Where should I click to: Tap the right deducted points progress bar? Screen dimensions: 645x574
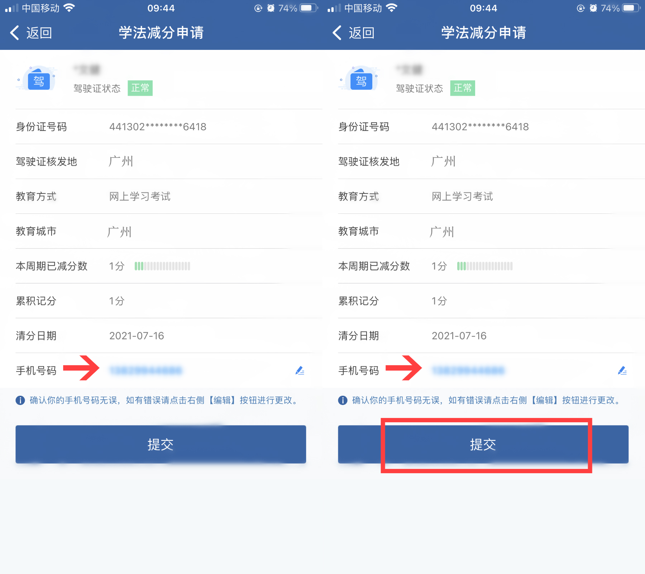pyautogui.click(x=485, y=266)
